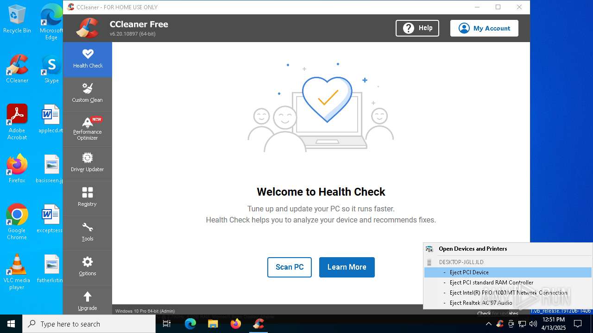Open the clock and date flyout
593x333 pixels.
click(x=554, y=324)
